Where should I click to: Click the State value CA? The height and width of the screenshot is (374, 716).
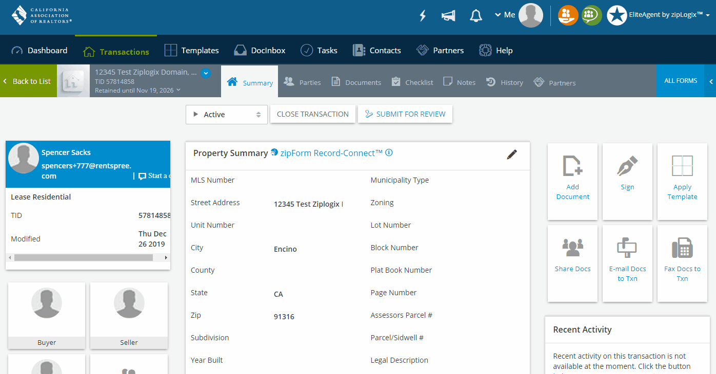click(279, 294)
